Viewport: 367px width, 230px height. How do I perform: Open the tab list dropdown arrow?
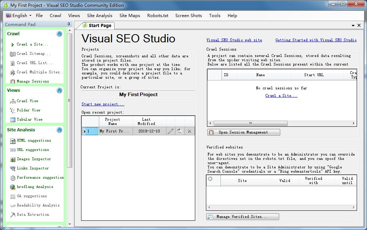pyautogui.click(x=353, y=26)
